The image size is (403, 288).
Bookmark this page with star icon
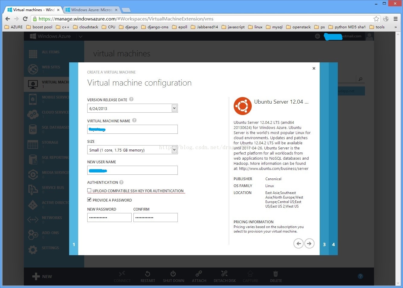coord(376,19)
